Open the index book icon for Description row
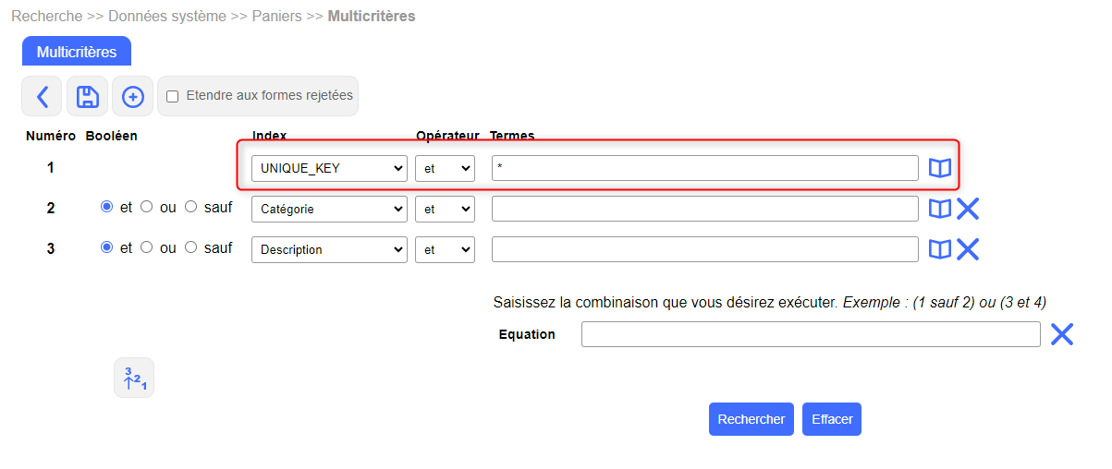Image resolution: width=1112 pixels, height=469 pixels. 939,249
